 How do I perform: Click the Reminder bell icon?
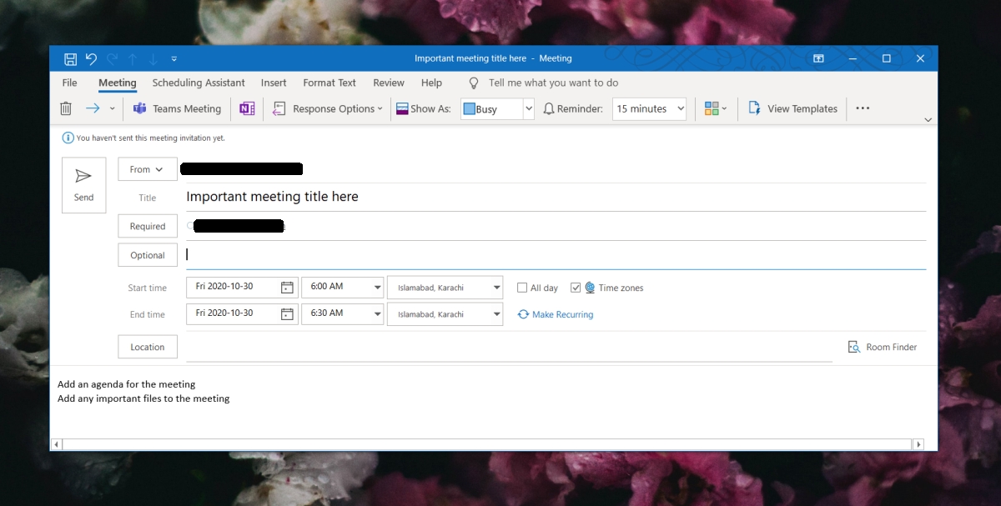point(549,108)
